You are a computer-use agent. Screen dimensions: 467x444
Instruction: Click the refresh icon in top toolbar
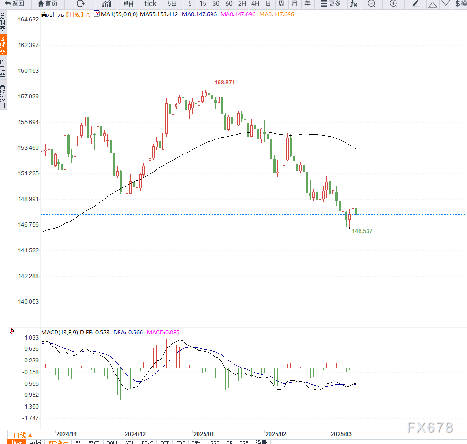(x=80, y=4)
